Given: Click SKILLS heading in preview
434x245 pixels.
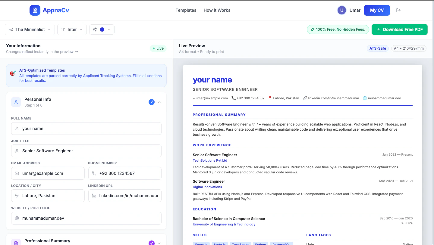Looking at the screenshot, I should tap(200, 235).
